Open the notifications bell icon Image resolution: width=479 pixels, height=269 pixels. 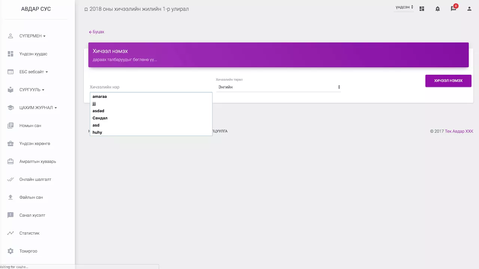pos(437,9)
